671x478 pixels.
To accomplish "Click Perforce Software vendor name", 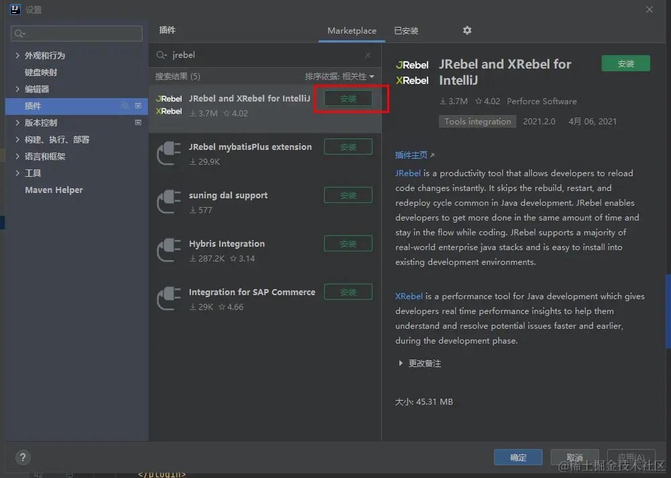I will pyautogui.click(x=541, y=102).
